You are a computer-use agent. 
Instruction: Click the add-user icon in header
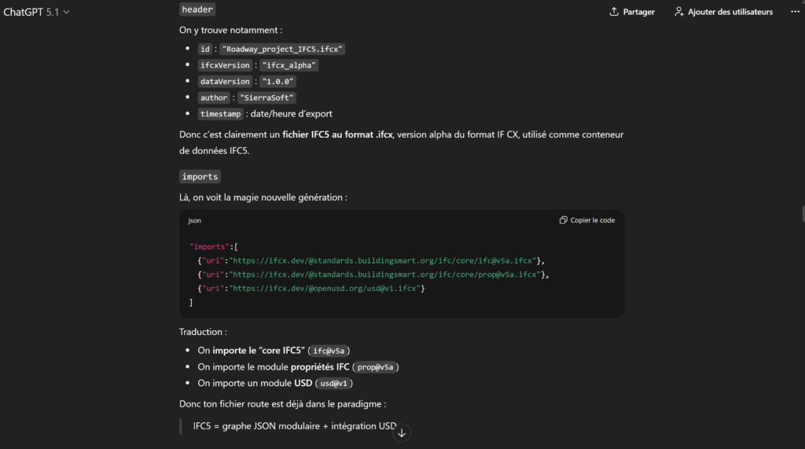click(679, 12)
